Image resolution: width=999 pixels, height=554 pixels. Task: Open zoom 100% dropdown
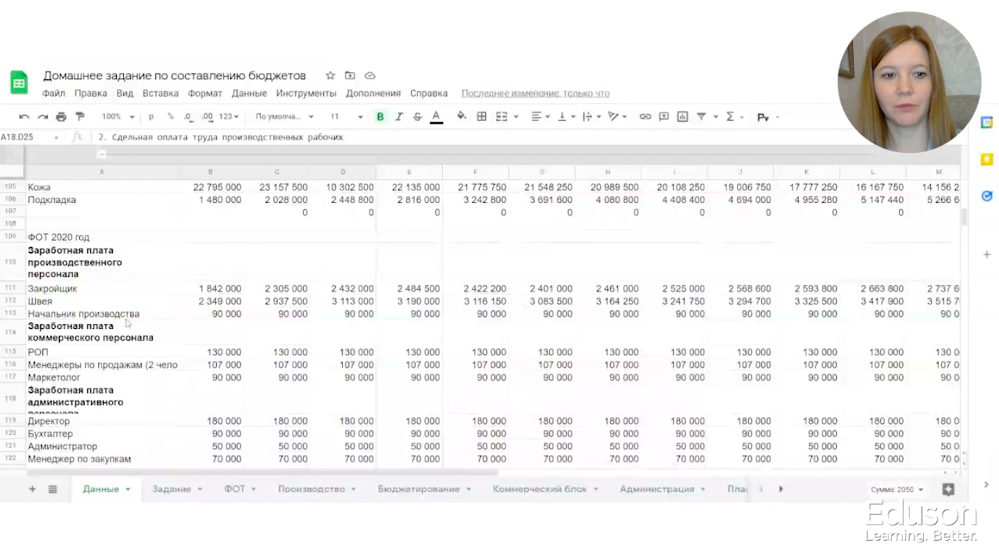117,117
